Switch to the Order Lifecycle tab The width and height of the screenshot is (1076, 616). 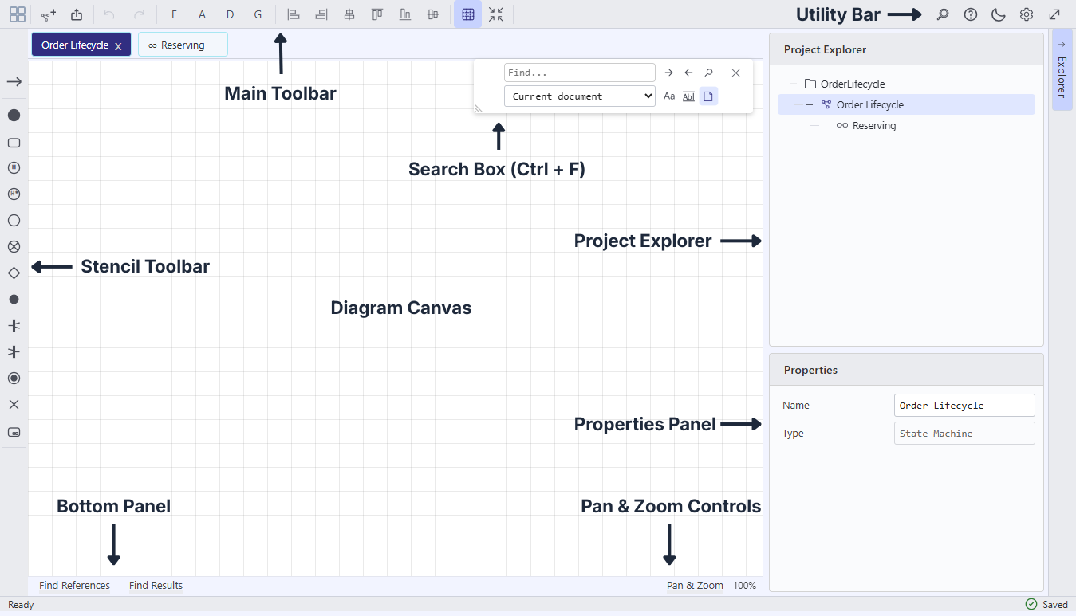click(74, 45)
